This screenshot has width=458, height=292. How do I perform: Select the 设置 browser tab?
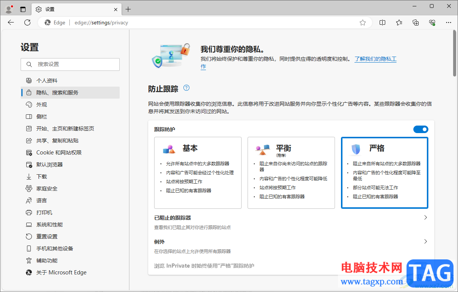click(x=77, y=9)
